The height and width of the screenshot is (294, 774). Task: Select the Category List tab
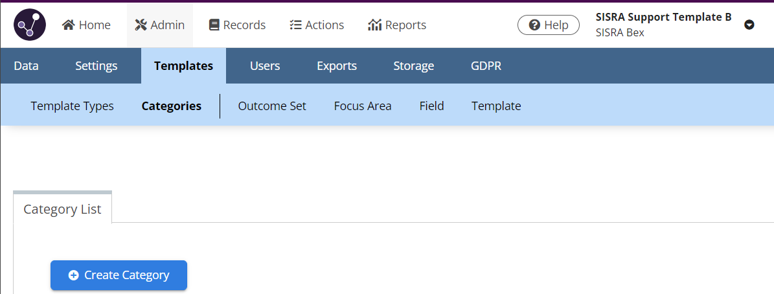62,209
